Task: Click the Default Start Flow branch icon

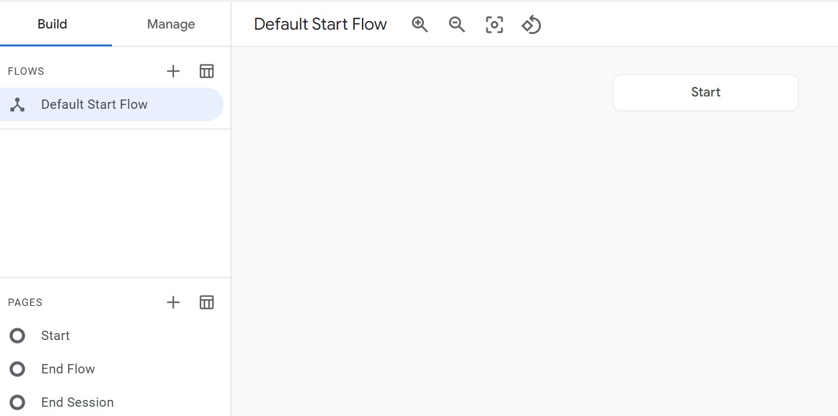Action: coord(17,104)
